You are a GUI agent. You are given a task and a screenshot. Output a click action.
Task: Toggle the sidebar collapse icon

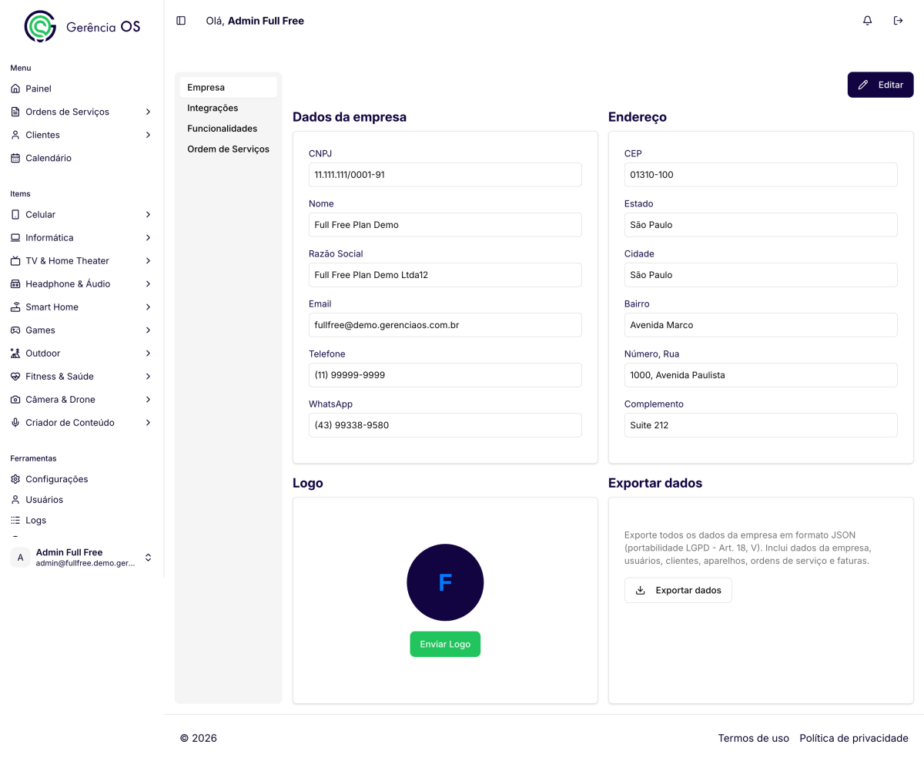pos(181,21)
